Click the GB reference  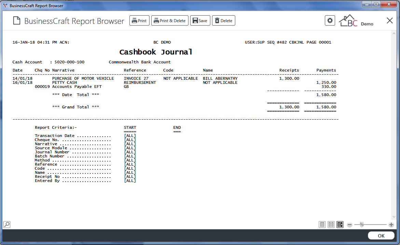click(126, 87)
